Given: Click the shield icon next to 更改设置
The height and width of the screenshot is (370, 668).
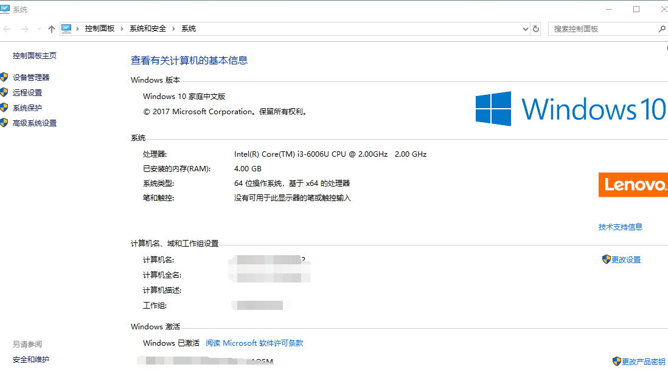Looking at the screenshot, I should tap(606, 259).
